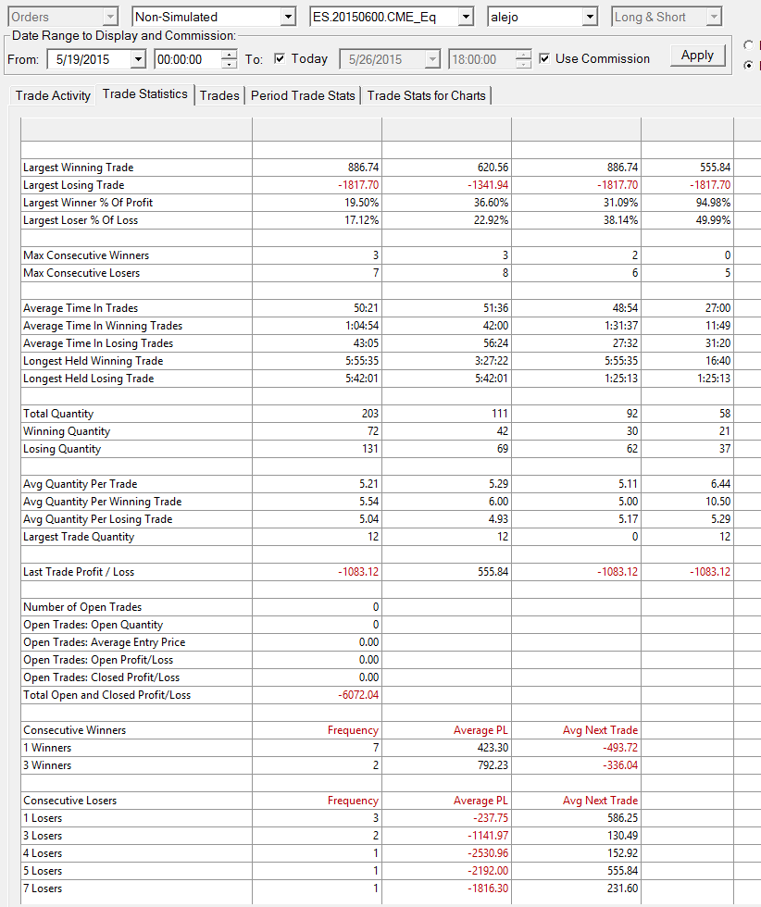Screen dimensions: 761x907
Task: Select the Number of Open Trades label
Action: pyautogui.click(x=82, y=607)
